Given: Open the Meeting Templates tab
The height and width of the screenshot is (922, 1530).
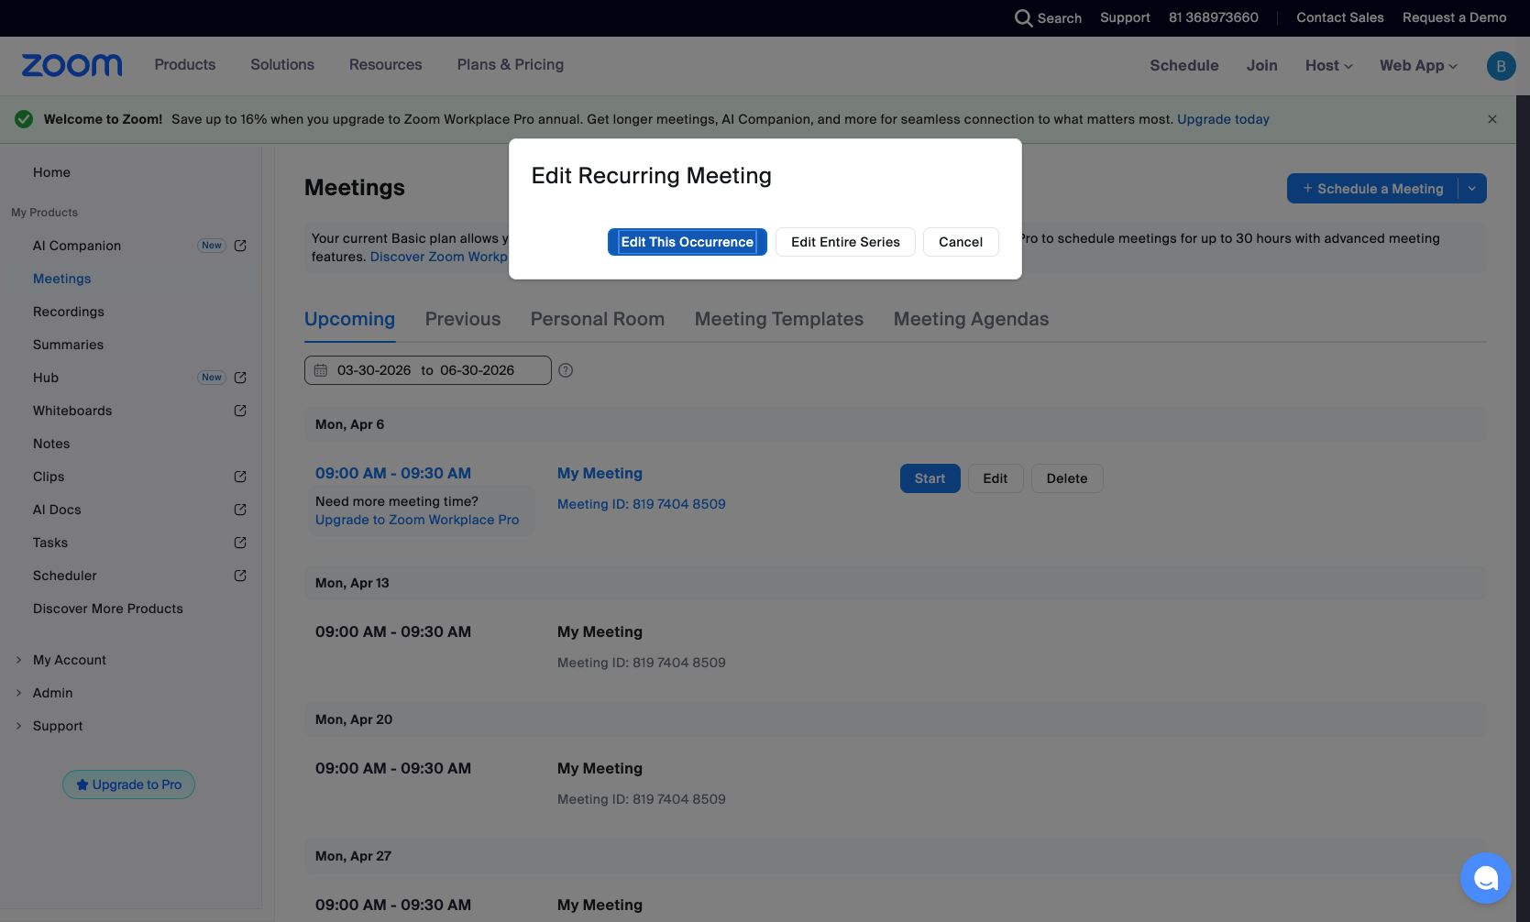Looking at the screenshot, I should [779, 319].
